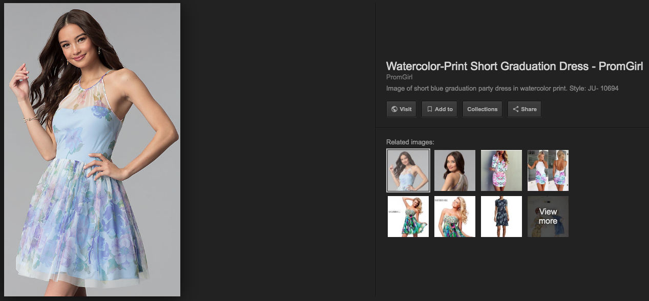649x301 pixels.
Task: Click the Share text label
Action: pyautogui.click(x=529, y=109)
